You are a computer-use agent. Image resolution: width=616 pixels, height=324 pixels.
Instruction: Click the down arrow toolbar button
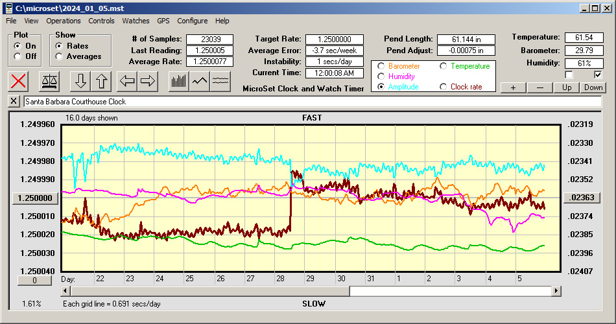(80, 81)
